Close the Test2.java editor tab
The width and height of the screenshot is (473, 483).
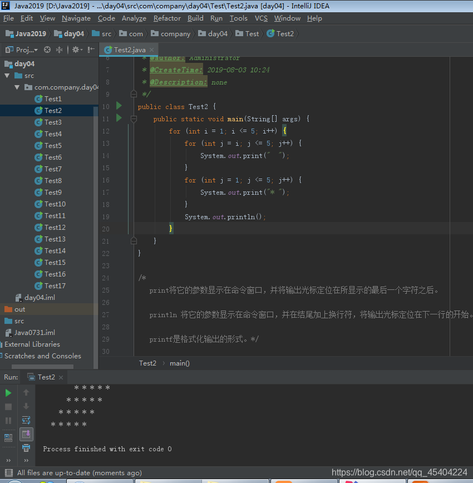tap(151, 50)
